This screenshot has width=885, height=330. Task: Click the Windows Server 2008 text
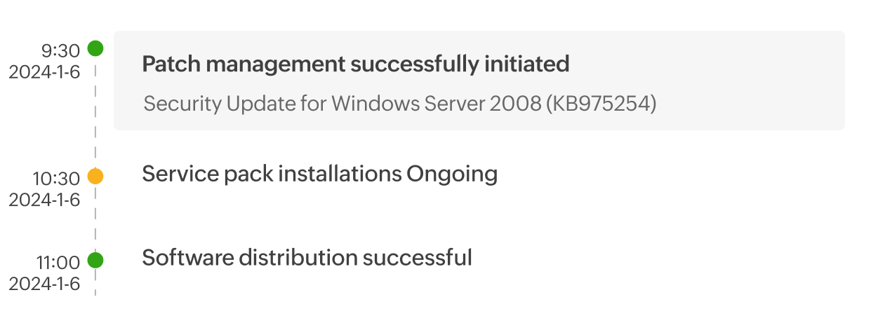tap(444, 104)
